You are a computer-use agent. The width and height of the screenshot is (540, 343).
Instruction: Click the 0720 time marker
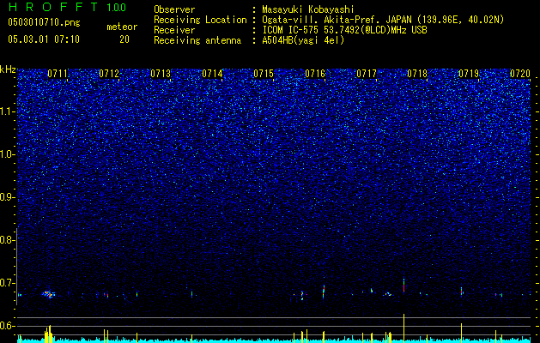tap(520, 74)
